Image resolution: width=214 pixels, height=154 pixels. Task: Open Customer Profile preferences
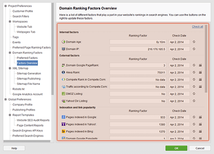click(x=23, y=11)
